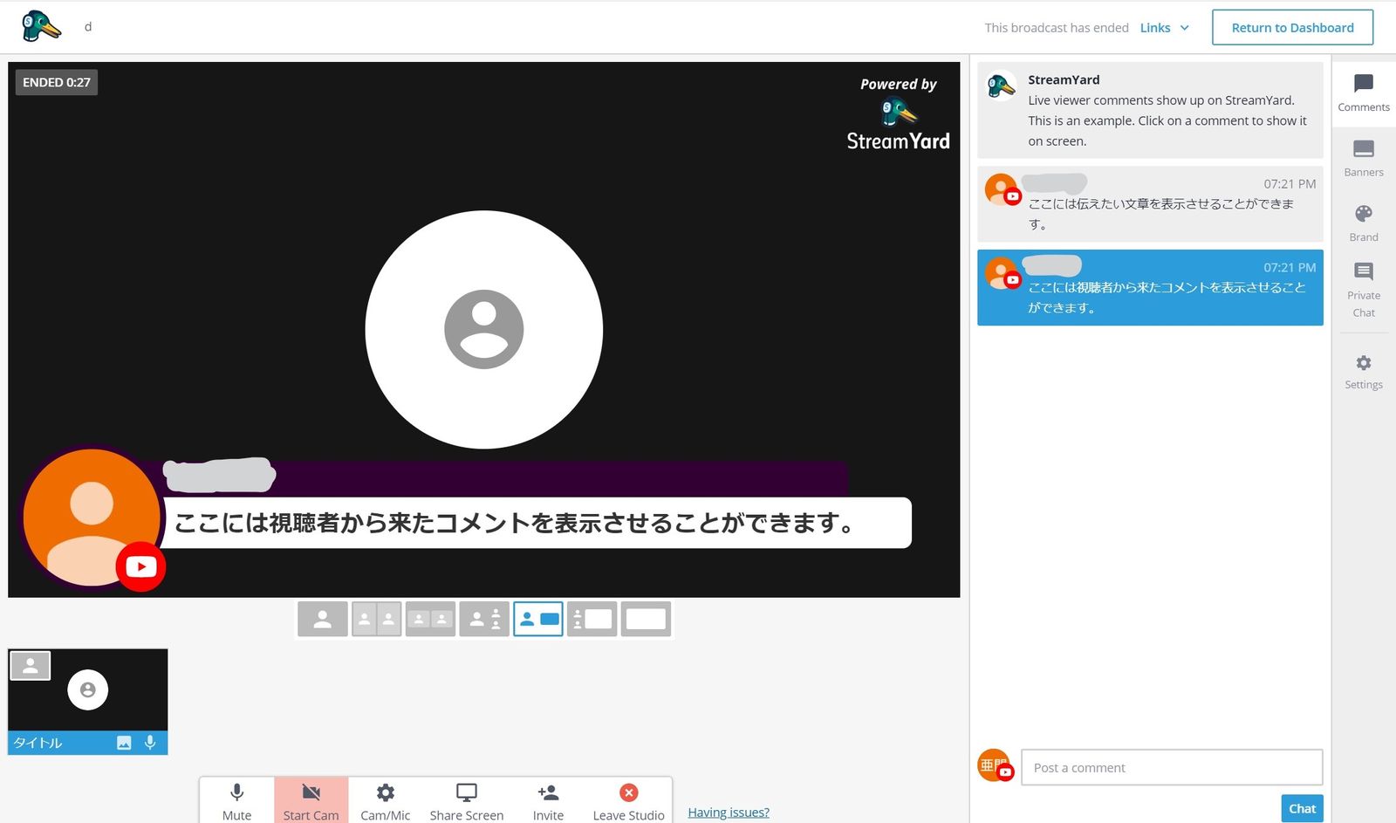
Task: Select the fullscreen screen-only layout
Action: click(646, 619)
